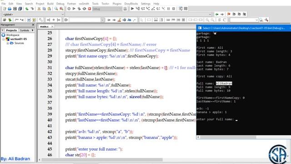
Task: Click the Save all files icon
Action: (20, 9)
